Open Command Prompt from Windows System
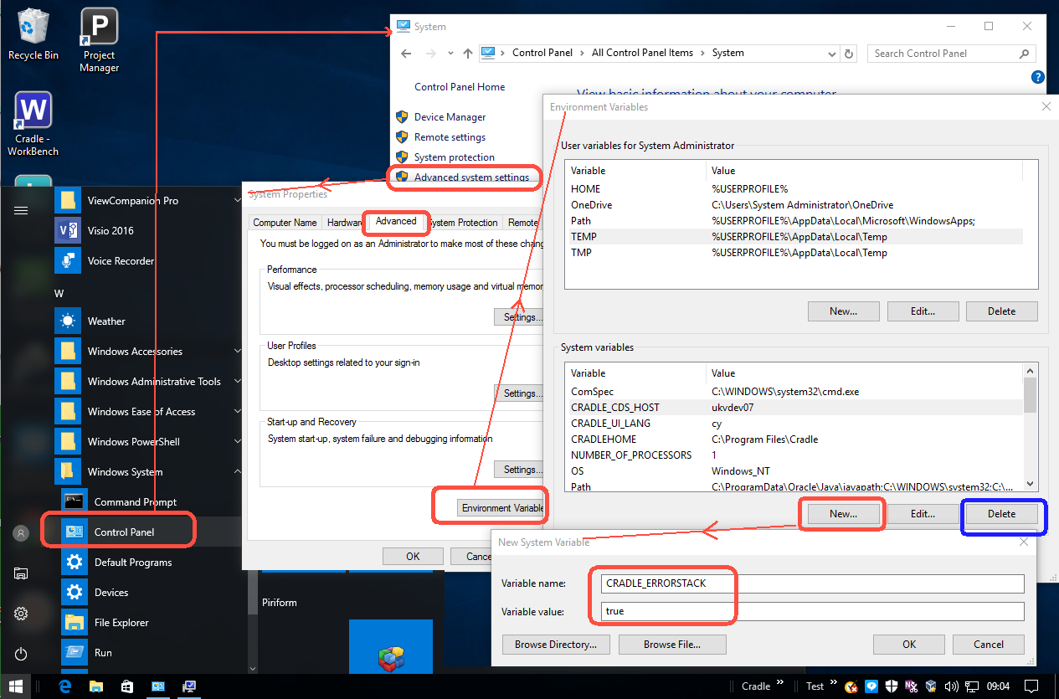1059x699 pixels. coord(135,502)
